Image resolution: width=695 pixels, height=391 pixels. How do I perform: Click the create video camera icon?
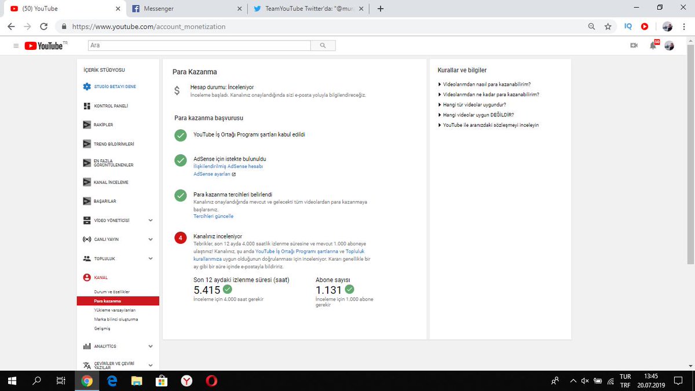(x=634, y=46)
